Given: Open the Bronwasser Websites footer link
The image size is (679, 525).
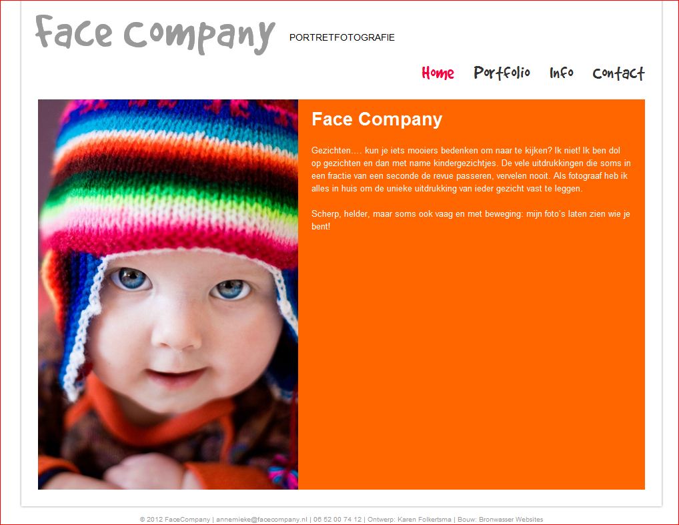Looking at the screenshot, I should (x=511, y=520).
